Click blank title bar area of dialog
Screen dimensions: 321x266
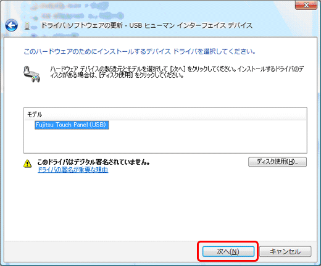(206, 10)
